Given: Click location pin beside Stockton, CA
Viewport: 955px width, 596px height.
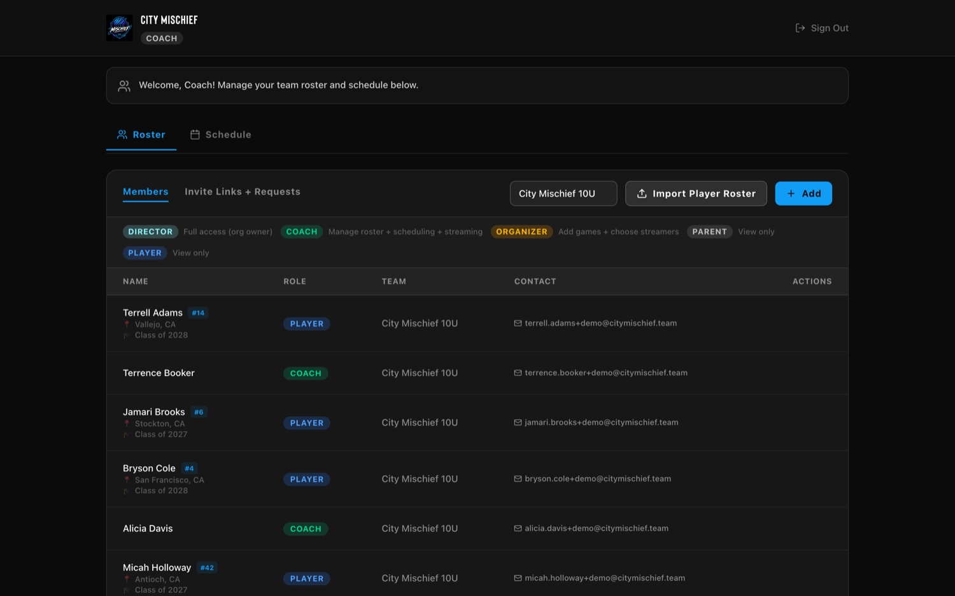Looking at the screenshot, I should pyautogui.click(x=127, y=424).
